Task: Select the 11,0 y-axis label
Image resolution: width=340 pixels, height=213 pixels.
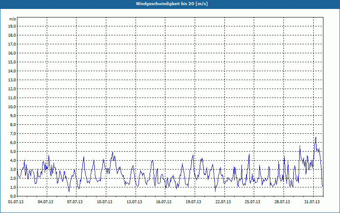Action: [12, 98]
